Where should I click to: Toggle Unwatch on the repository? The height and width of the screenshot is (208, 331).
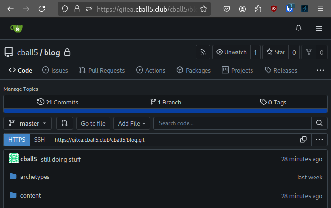pos(231,52)
